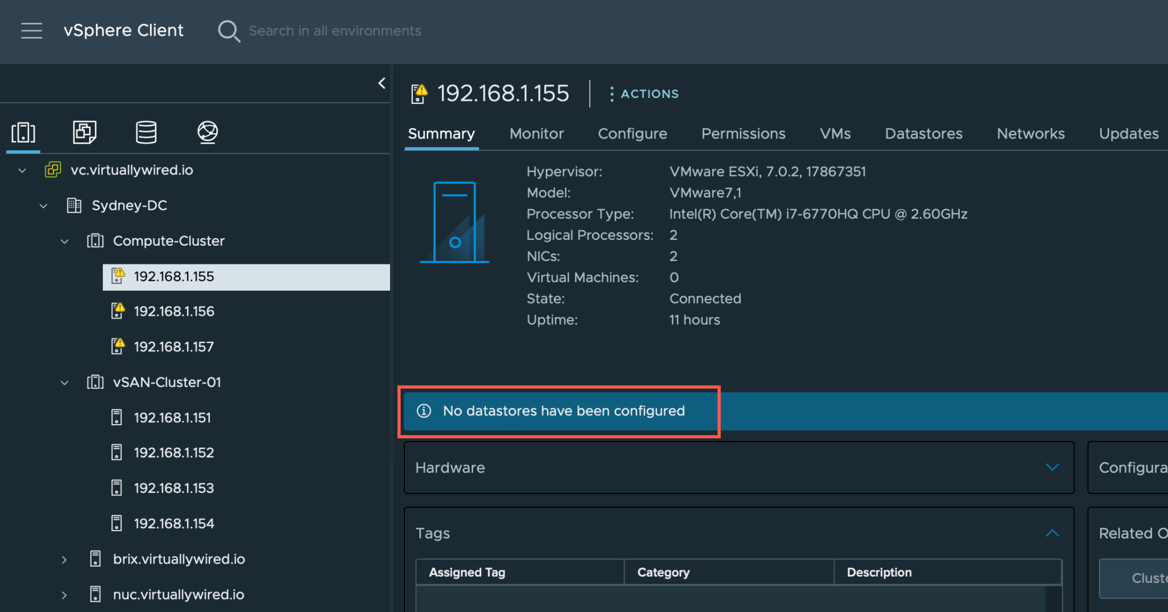Open the Summary tab
This screenshot has height=612, width=1168.
pyautogui.click(x=441, y=134)
